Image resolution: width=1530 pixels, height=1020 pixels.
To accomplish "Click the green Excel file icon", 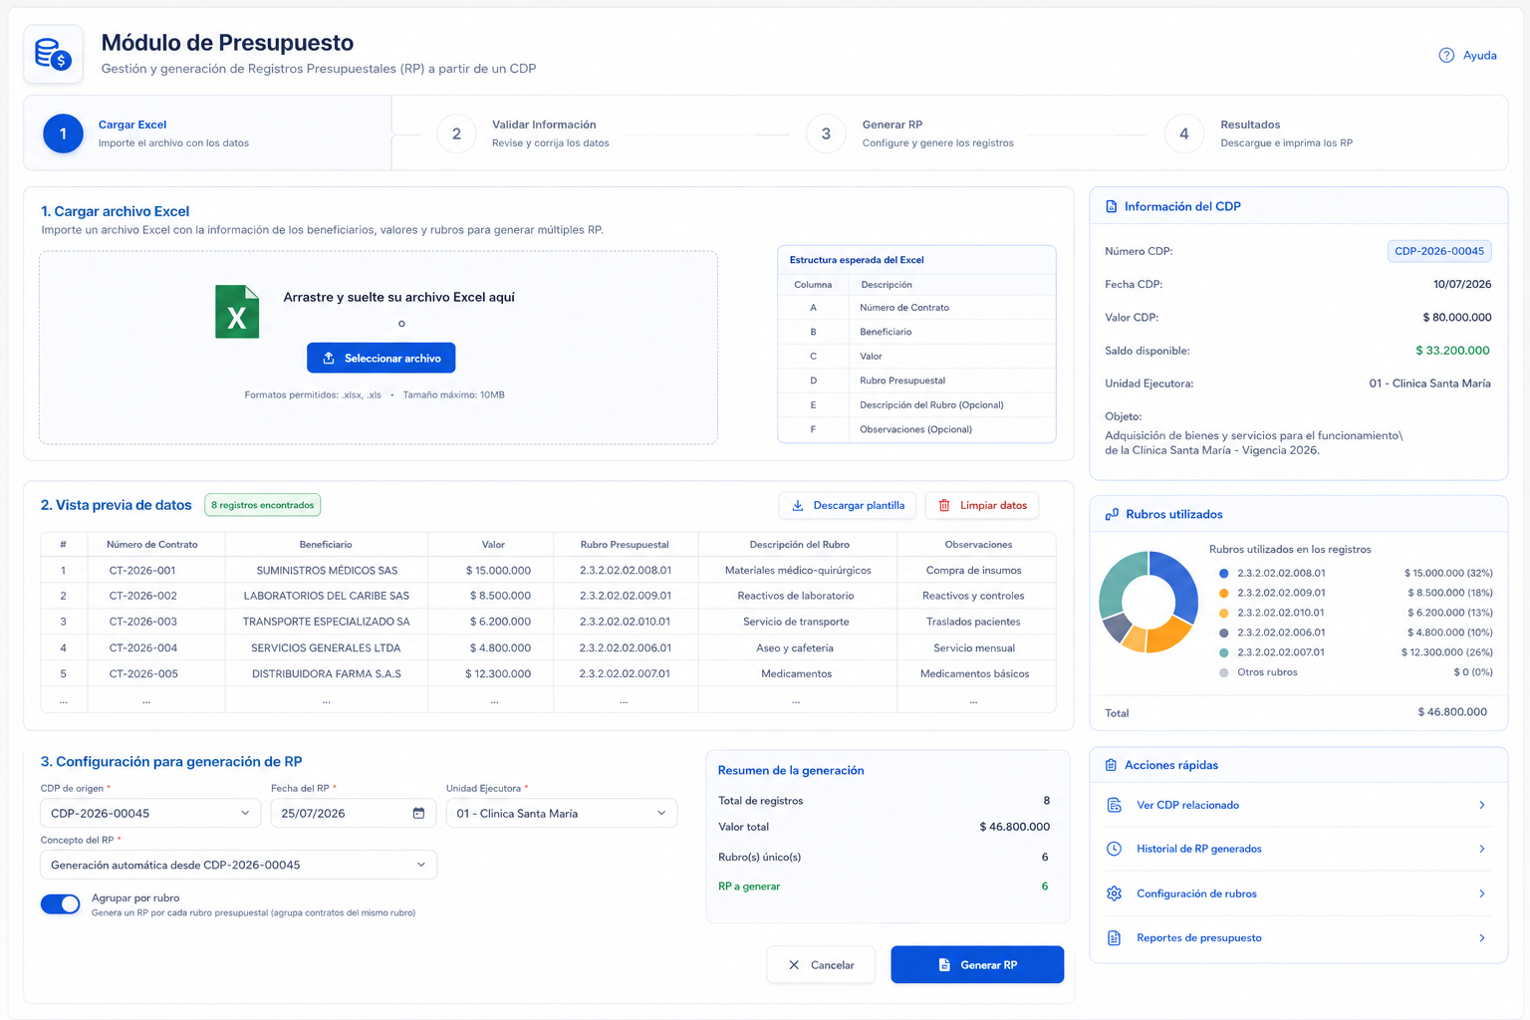I will click(x=237, y=312).
